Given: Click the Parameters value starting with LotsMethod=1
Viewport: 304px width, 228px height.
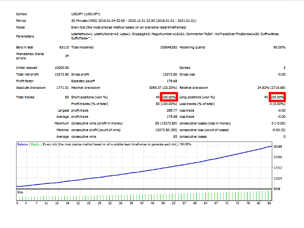Looking at the screenshot, I should 175,36.
